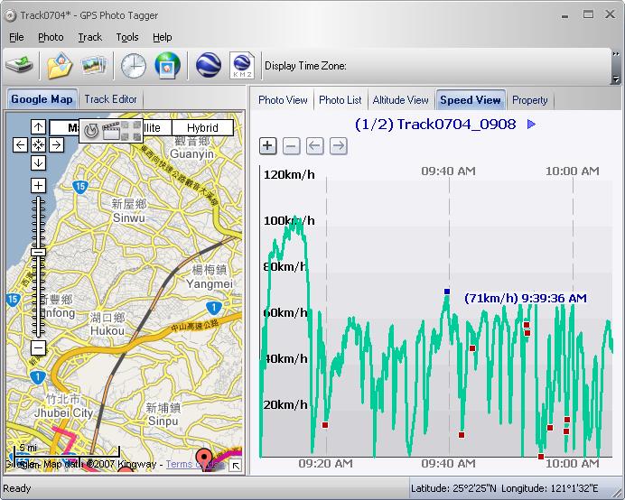Open the Tools menu
The height and width of the screenshot is (500, 625).
point(127,37)
